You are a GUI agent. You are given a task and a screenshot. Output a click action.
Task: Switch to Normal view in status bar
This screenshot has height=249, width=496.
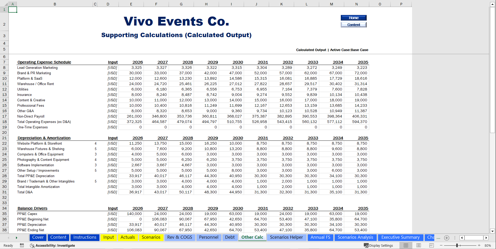point(405,245)
